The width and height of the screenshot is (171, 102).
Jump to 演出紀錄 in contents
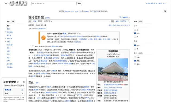coord(10,45)
